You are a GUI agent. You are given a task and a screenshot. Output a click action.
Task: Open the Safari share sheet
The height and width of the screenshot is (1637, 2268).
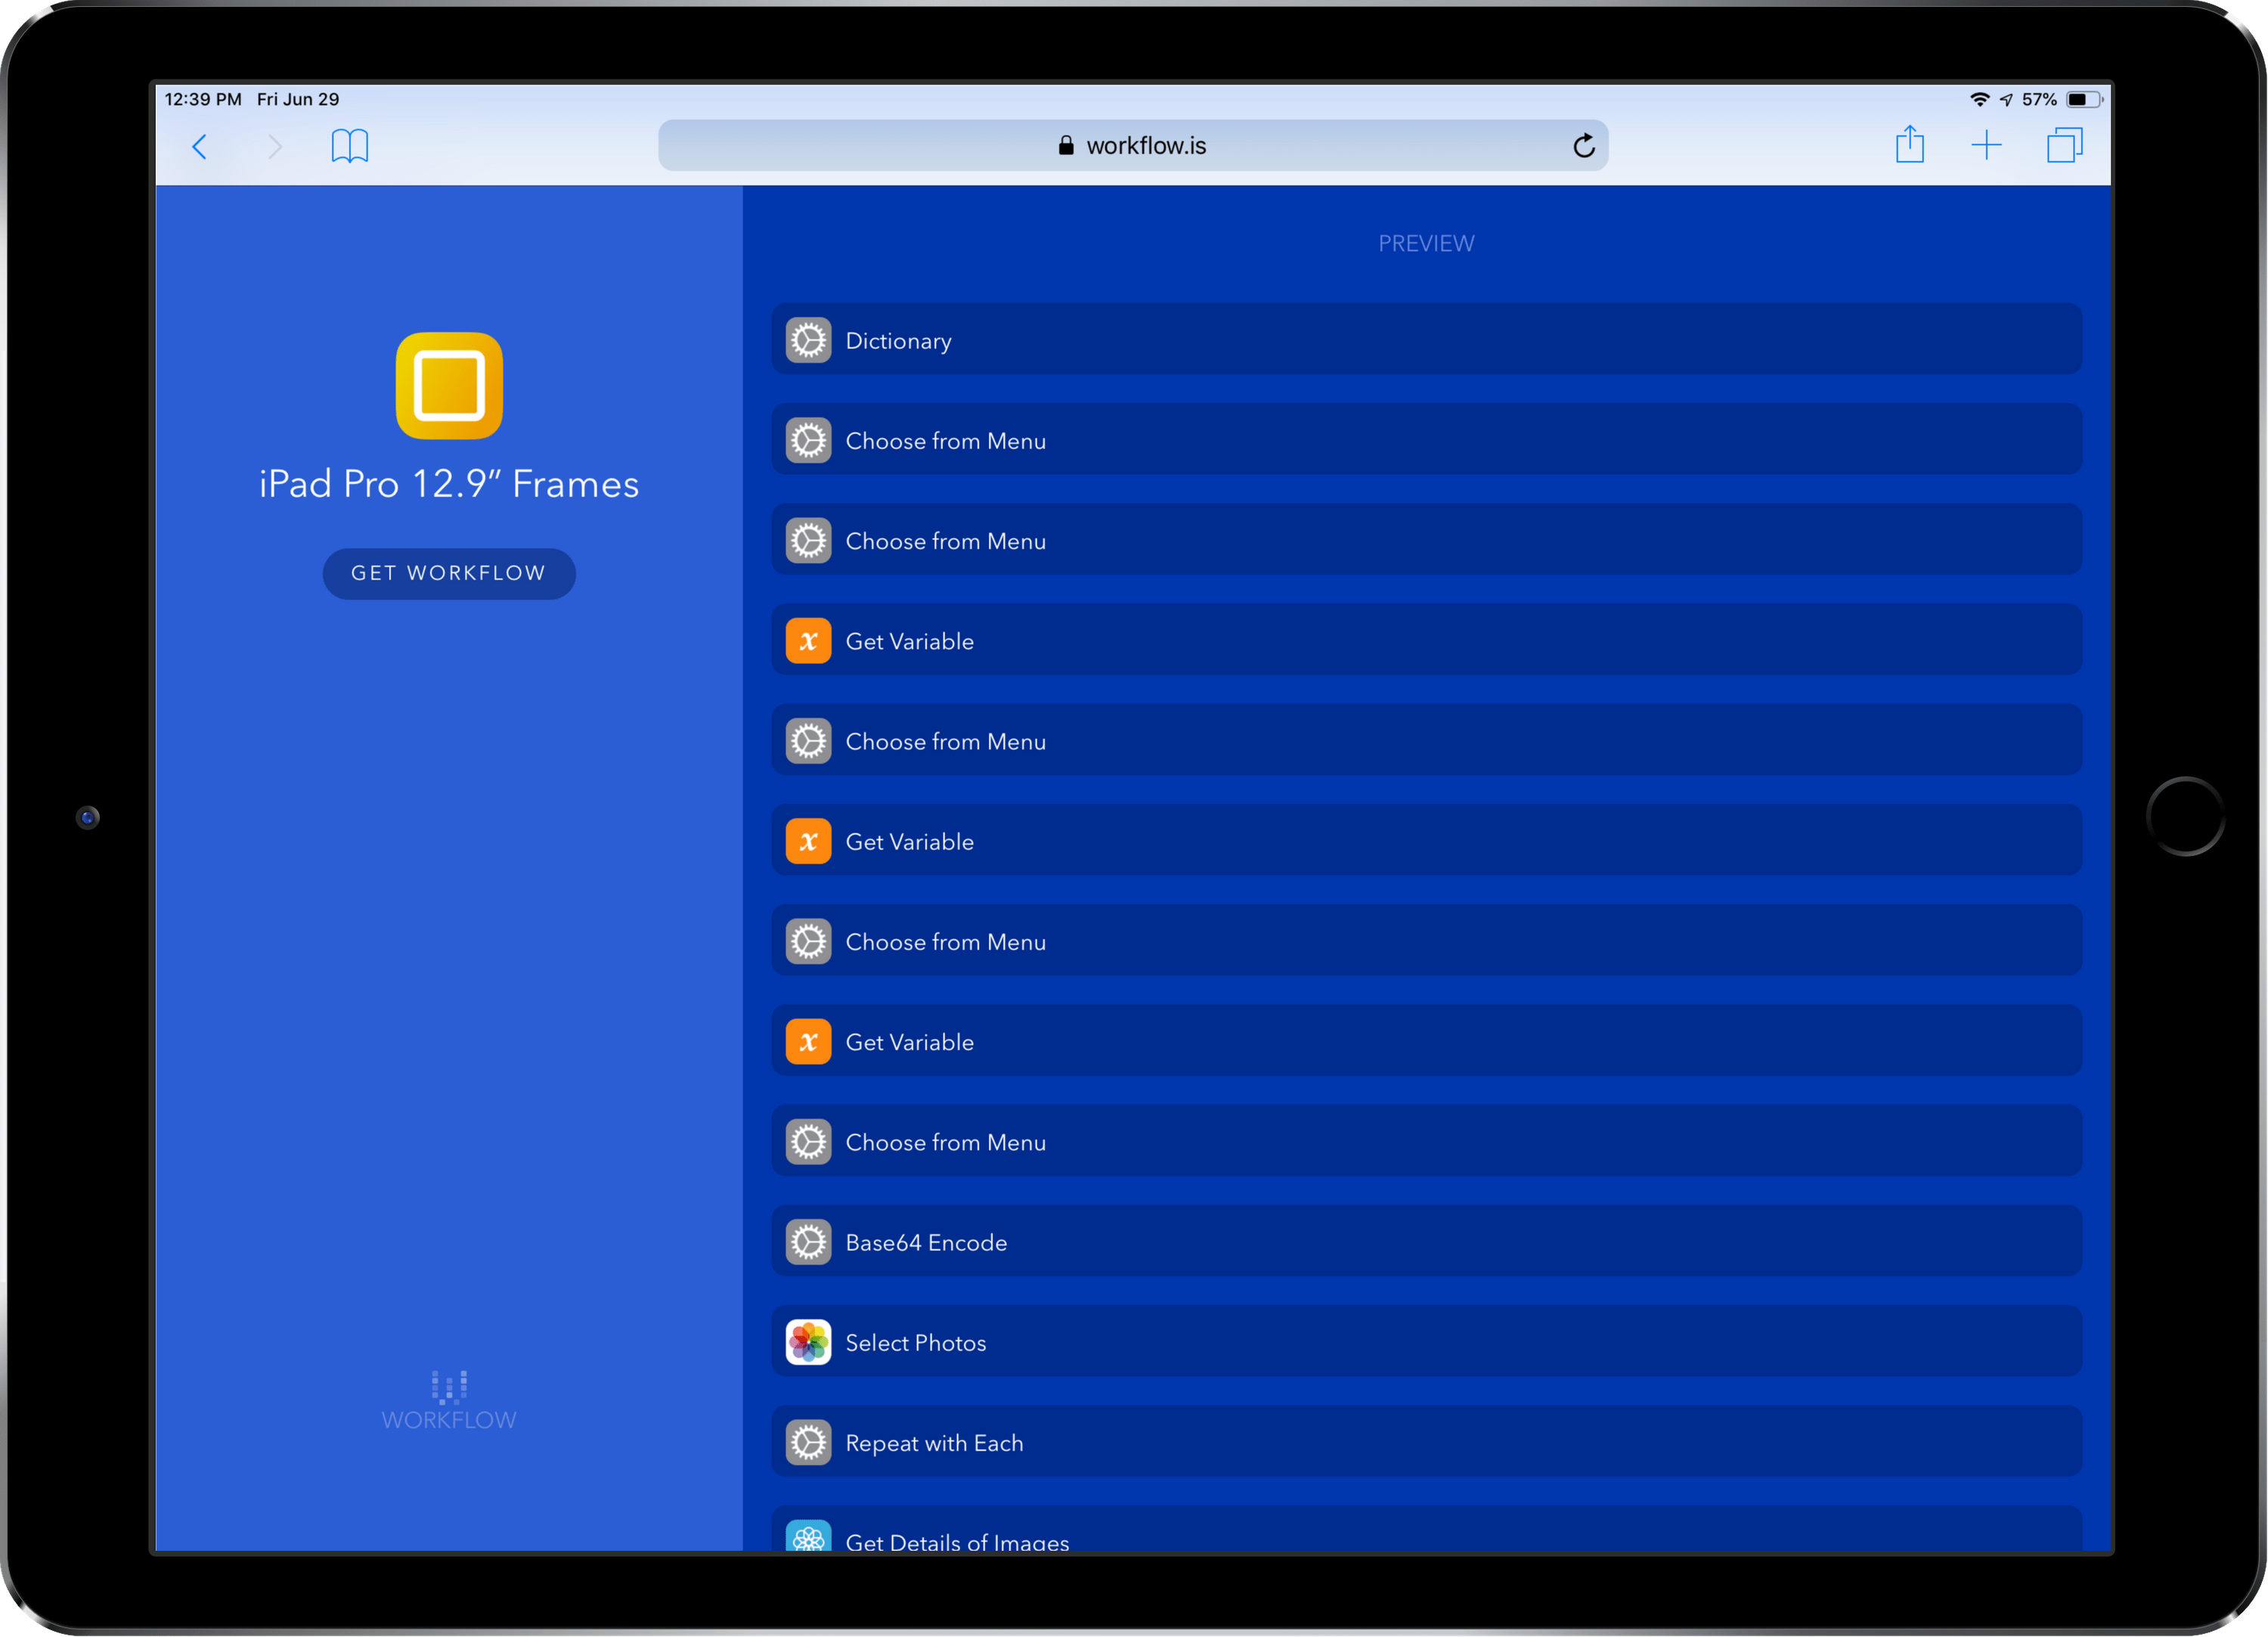pyautogui.click(x=1910, y=144)
